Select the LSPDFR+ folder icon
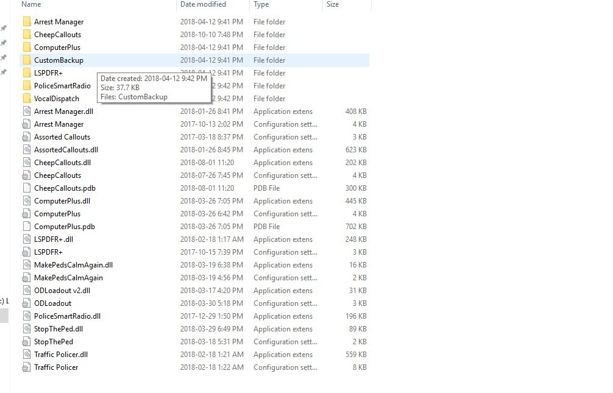This screenshot has height=393, width=613. click(27, 73)
